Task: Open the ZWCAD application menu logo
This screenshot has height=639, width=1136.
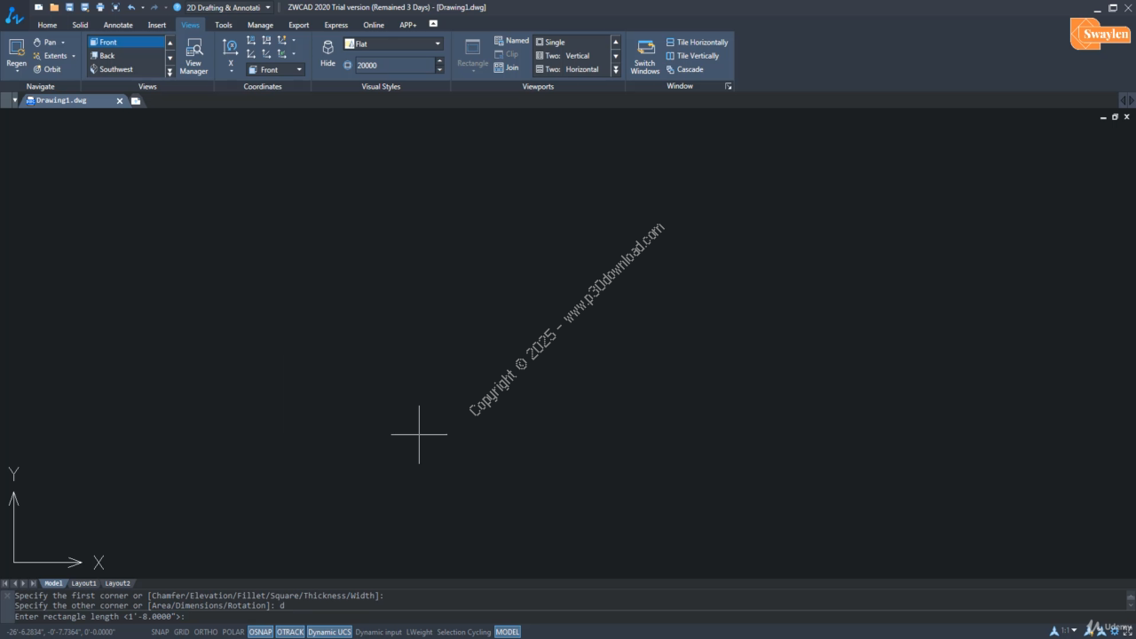Action: point(14,15)
